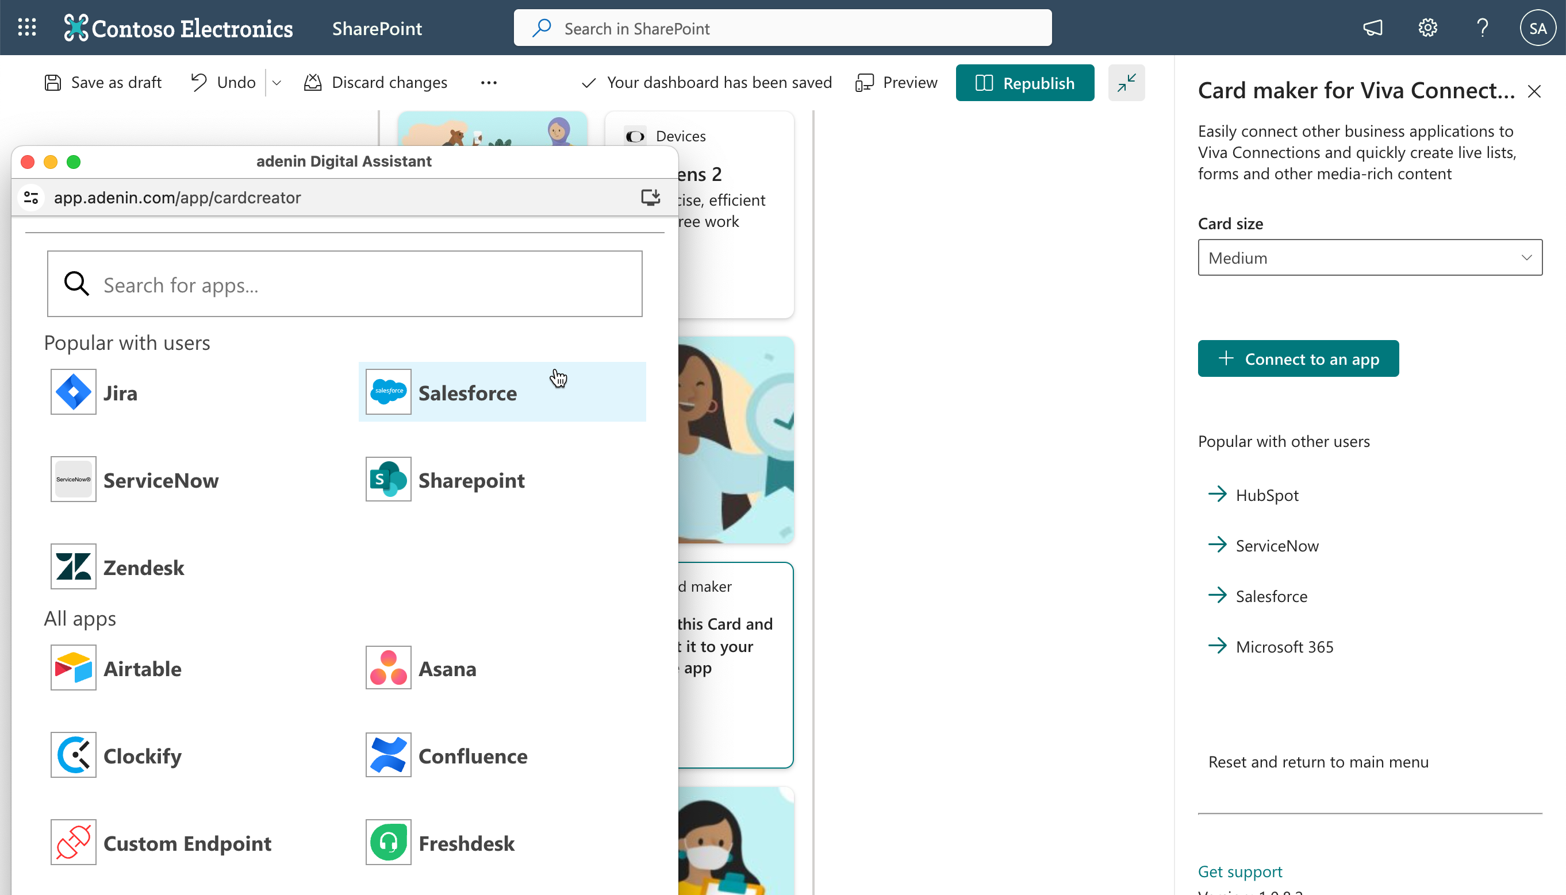The width and height of the screenshot is (1566, 895).
Task: Open the megaphone feedback icon
Action: coord(1373,28)
